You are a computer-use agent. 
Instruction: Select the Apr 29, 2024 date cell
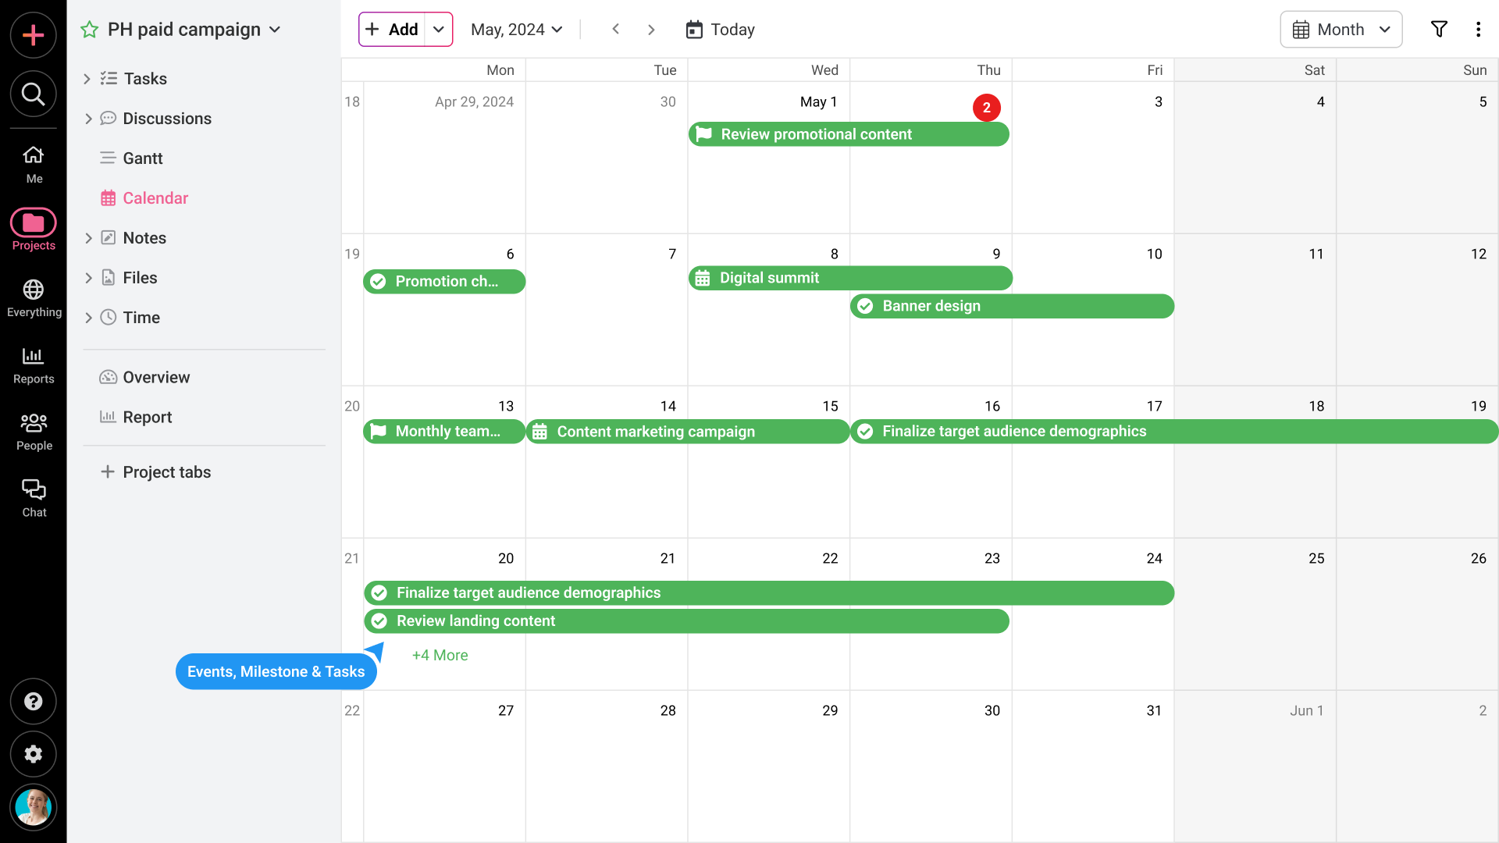(x=444, y=157)
